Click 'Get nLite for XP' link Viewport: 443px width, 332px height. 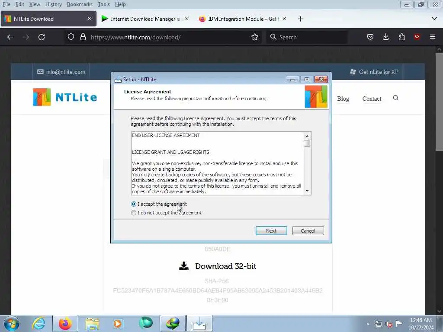(x=374, y=72)
